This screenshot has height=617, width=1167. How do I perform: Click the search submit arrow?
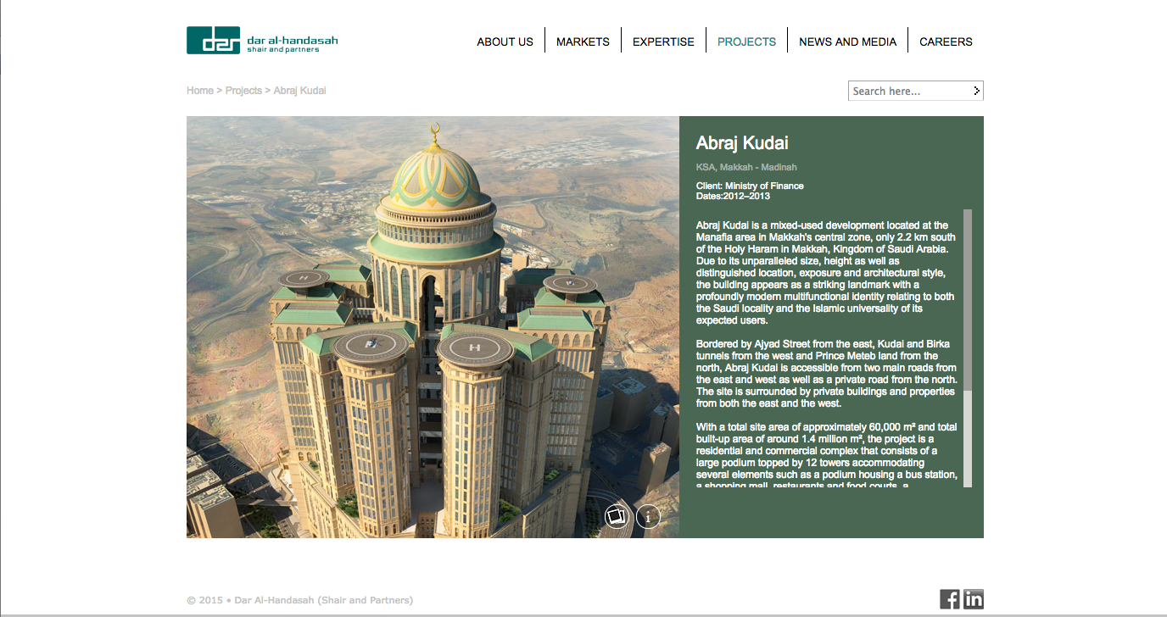click(976, 91)
